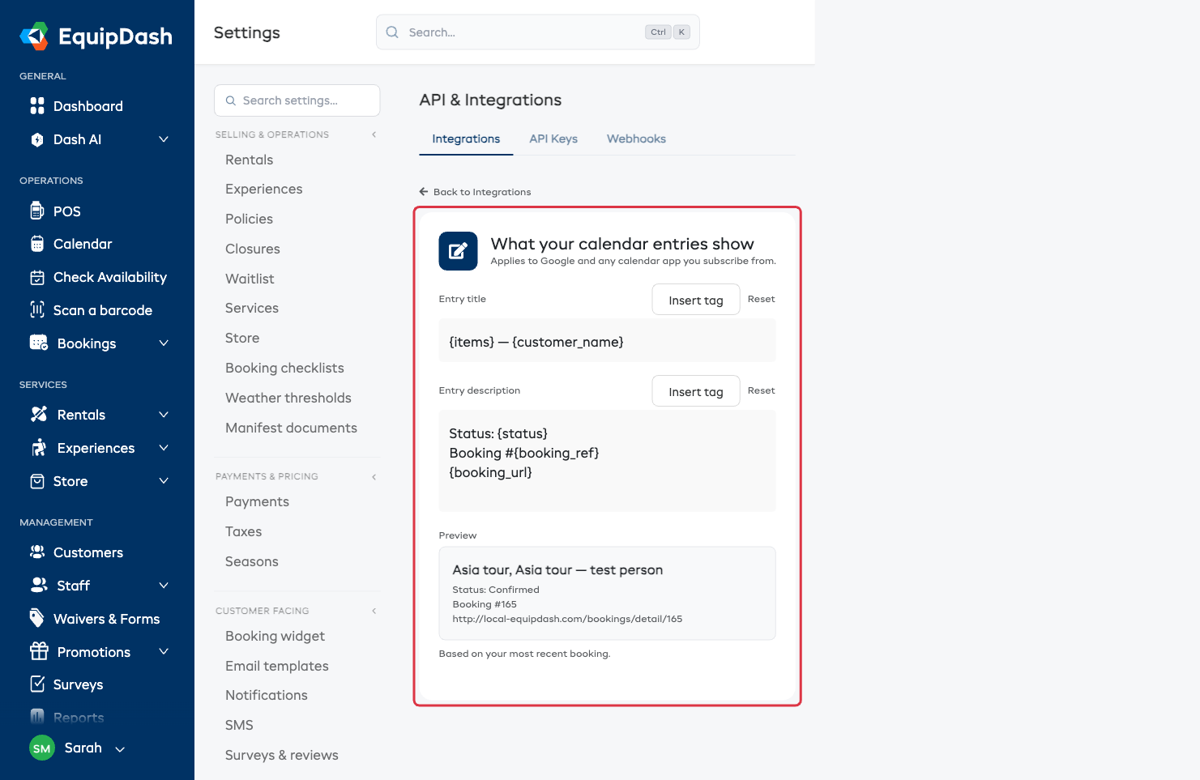Image resolution: width=1200 pixels, height=780 pixels.
Task: Open Calendar via its sidebar icon
Action: [x=37, y=244]
